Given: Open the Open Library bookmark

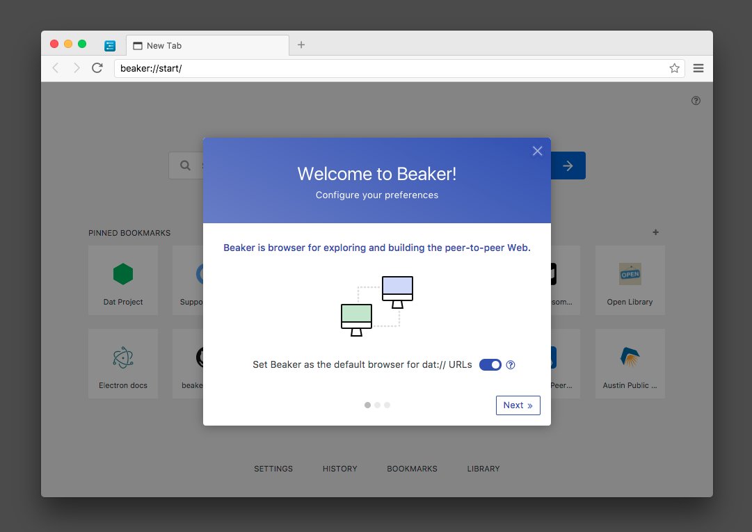Looking at the screenshot, I should [630, 280].
